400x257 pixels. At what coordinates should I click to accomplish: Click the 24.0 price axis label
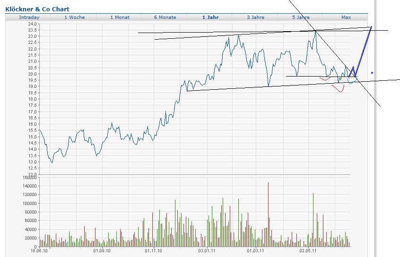tap(33, 24)
